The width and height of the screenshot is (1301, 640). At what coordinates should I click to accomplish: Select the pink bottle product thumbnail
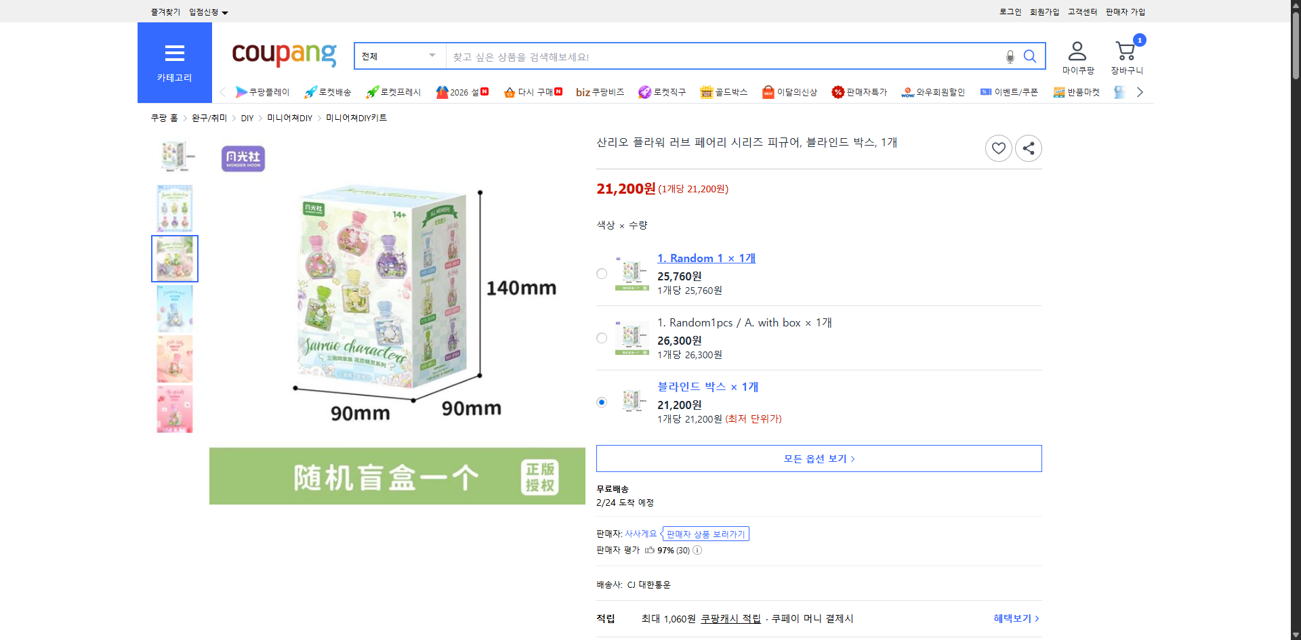tap(174, 359)
